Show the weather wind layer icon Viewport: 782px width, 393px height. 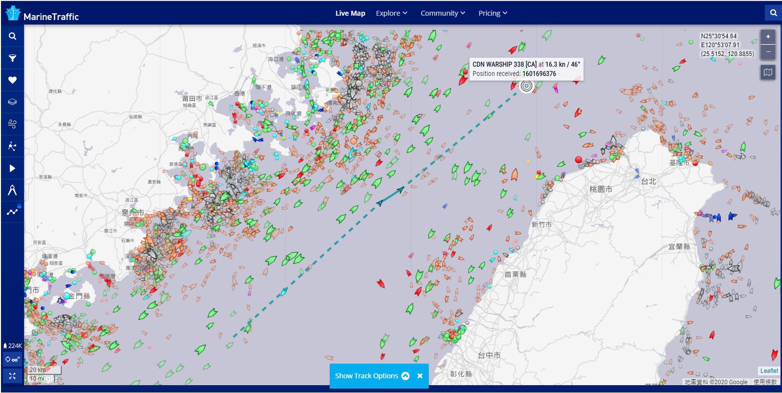tap(12, 124)
